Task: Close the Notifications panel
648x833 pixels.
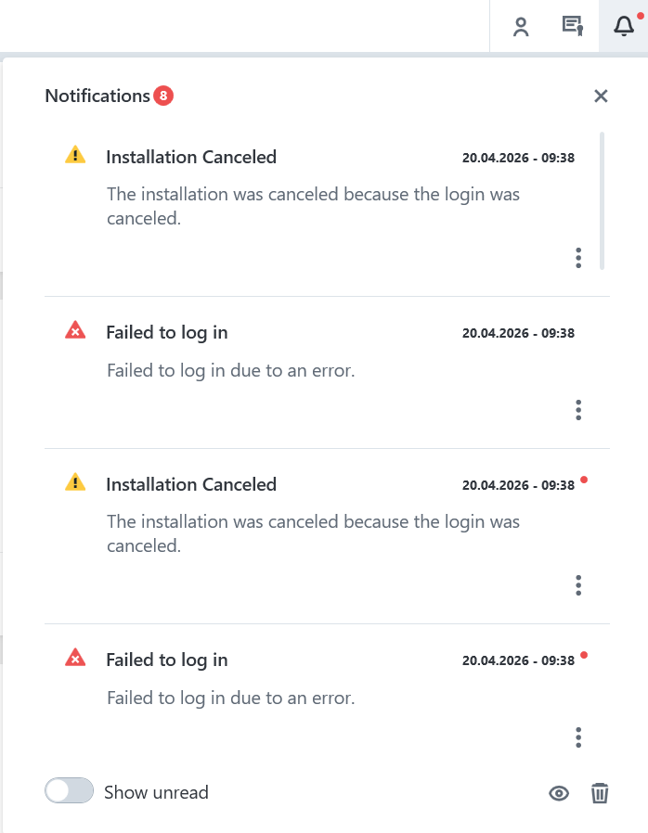Action: click(x=601, y=96)
